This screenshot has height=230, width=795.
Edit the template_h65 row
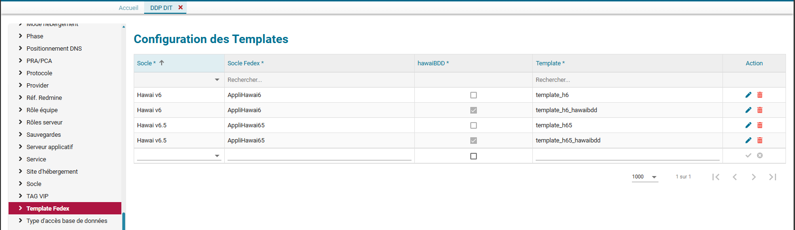[x=748, y=125]
